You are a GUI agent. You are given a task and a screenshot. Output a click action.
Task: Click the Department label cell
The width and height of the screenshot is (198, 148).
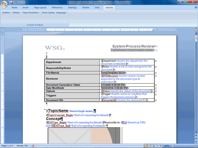pos(72,62)
